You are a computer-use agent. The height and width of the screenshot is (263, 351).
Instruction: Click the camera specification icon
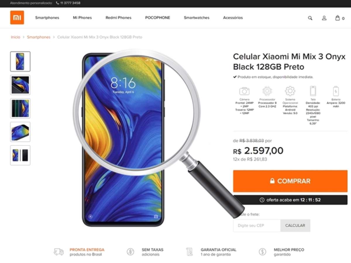click(x=244, y=91)
